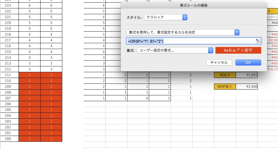Click the 書式ルールの編集 dialog title bar
Viewport: 278px width, 149px height.
(x=194, y=5)
